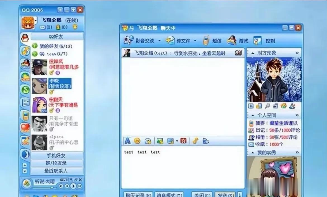Expand 我的QQ秀 double chevron
327x197 pixels.
click(297, 152)
